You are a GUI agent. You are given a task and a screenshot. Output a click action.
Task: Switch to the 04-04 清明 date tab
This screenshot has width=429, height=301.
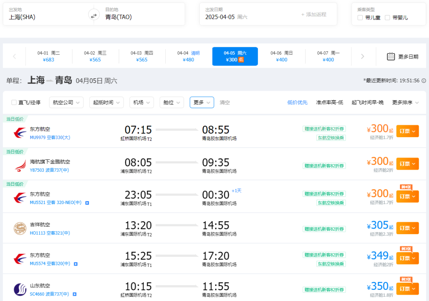188,56
